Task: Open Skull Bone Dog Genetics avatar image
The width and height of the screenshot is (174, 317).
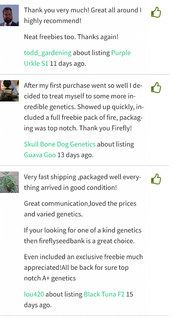Action: (9, 91)
